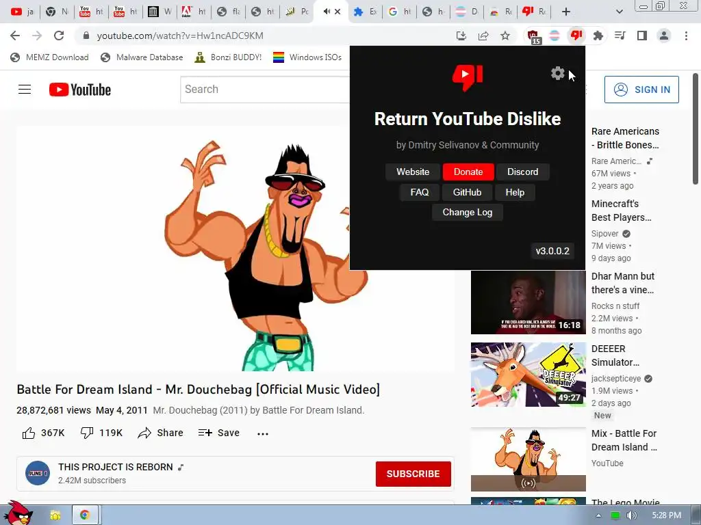Click the YouTube logo
Image resolution: width=701 pixels, height=525 pixels.
80,90
